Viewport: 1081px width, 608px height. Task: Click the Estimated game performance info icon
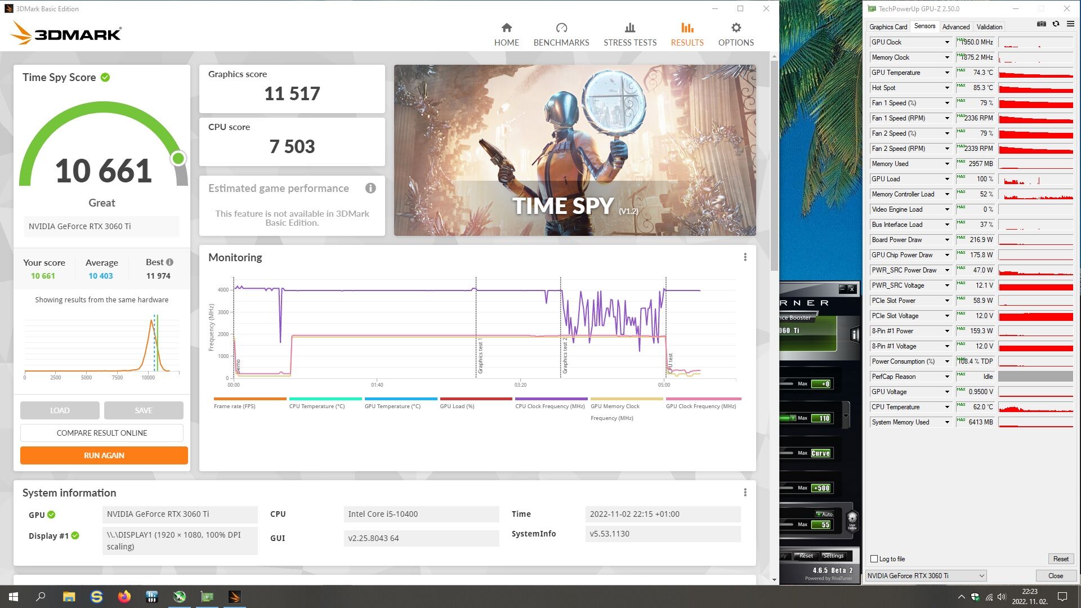[370, 188]
